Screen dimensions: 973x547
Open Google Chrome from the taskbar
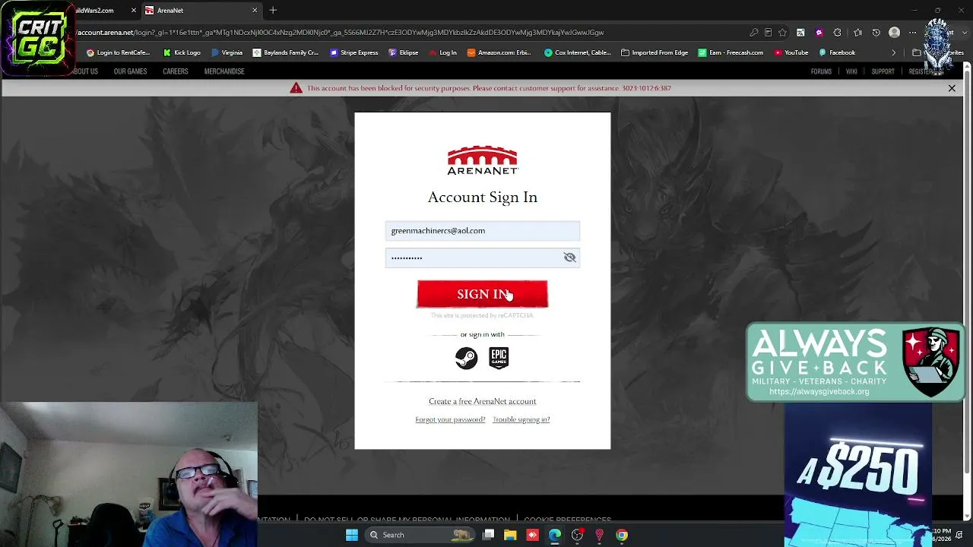point(622,535)
